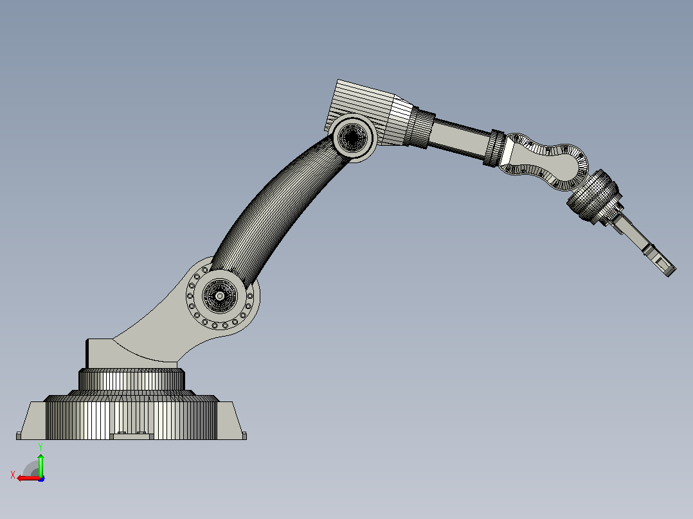
Task: Pick the elbow joint circular hub
Action: click(x=352, y=137)
